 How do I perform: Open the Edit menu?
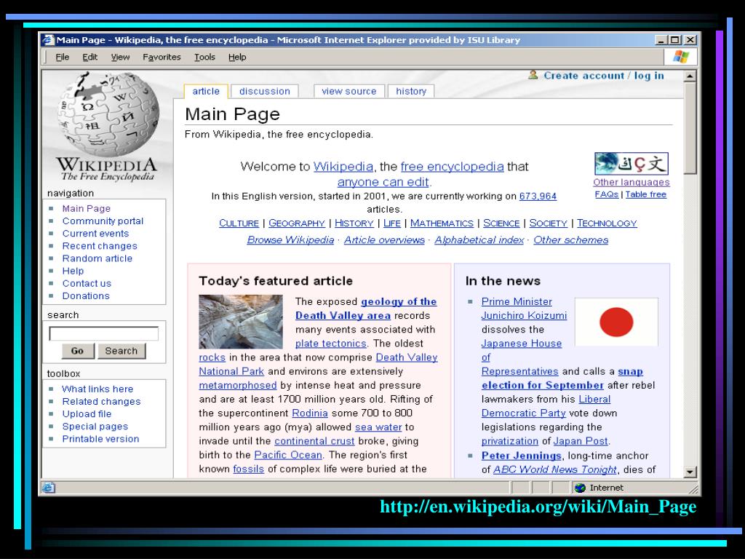click(89, 57)
